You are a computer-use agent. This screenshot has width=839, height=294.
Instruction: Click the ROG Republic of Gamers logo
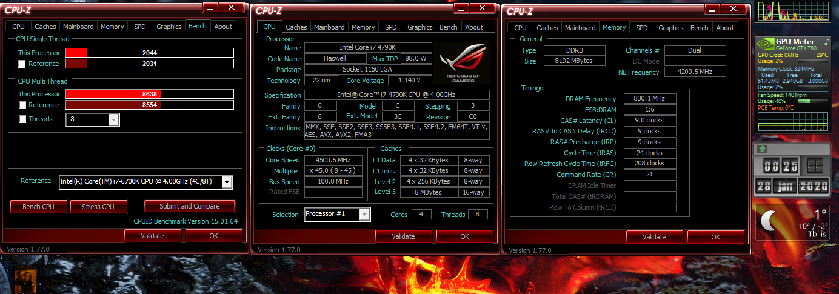click(464, 64)
